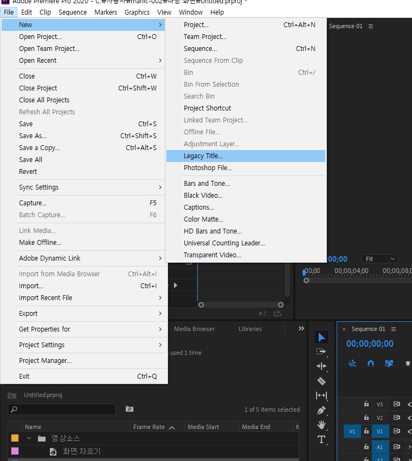This screenshot has height=461, width=412.
Task: Choose Project Manager from File menu
Action: pos(83,361)
